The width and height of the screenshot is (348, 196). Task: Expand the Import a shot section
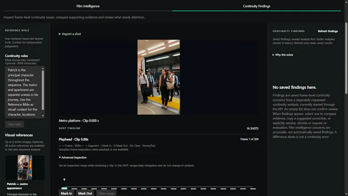[70, 34]
